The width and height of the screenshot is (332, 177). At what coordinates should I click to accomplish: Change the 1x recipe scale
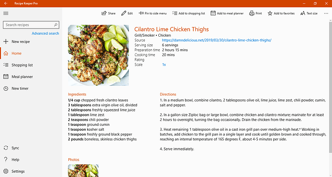coord(164,65)
